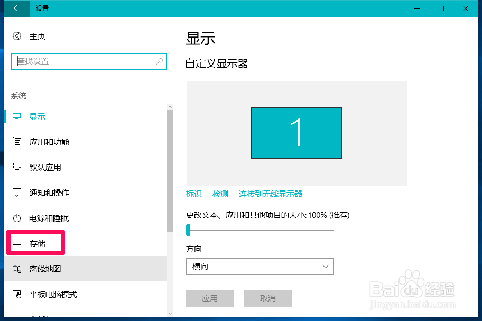
Task: Click the sidebar scrollbar thumb
Action: pyautogui.click(x=170, y=171)
